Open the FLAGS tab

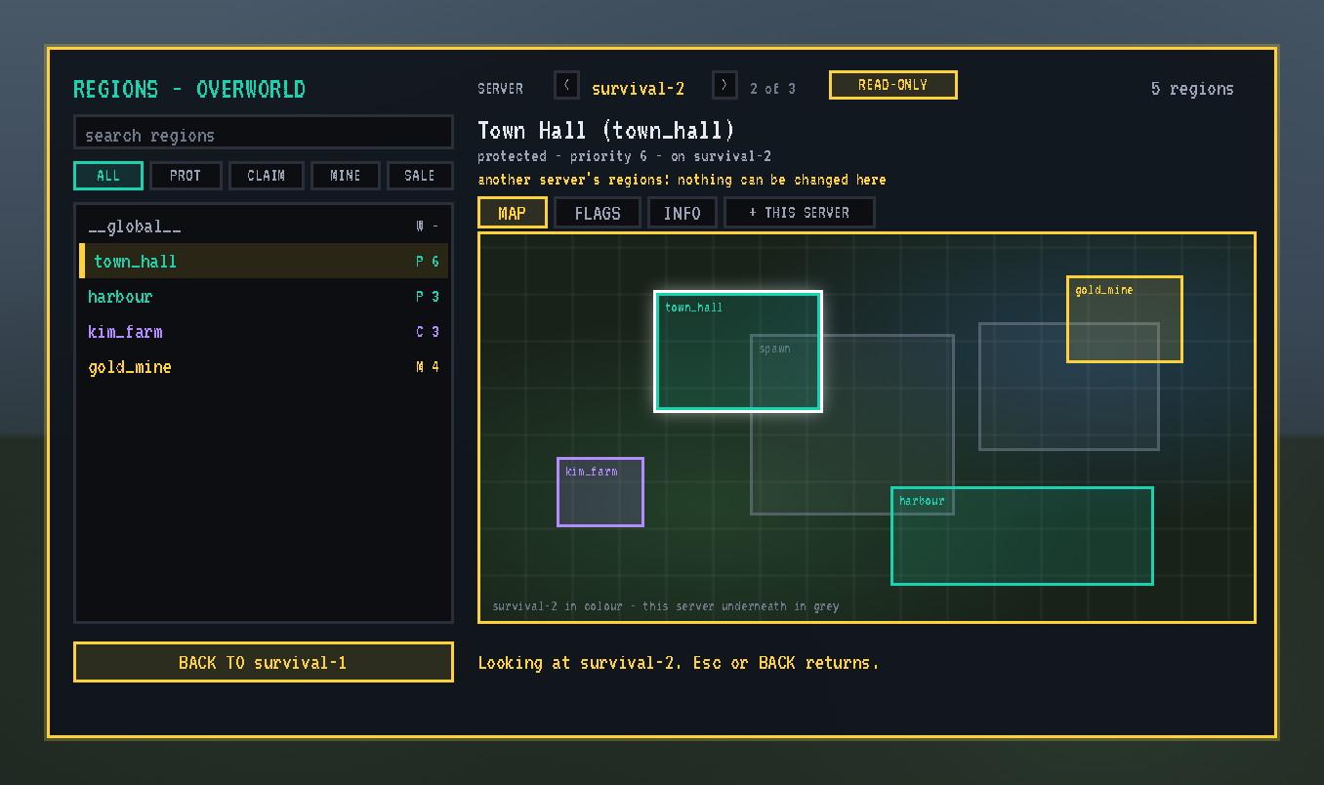point(598,213)
